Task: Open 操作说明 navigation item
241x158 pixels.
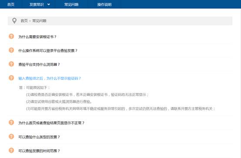Action: point(104,4)
